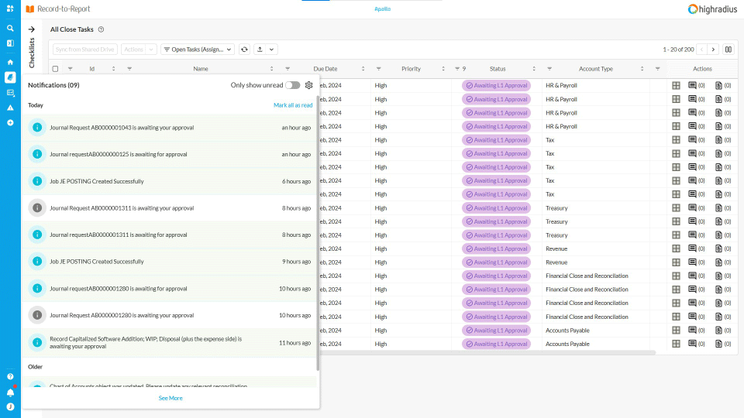Open the Actions dropdown
Screen dimensions: 744x418
[x=139, y=50]
